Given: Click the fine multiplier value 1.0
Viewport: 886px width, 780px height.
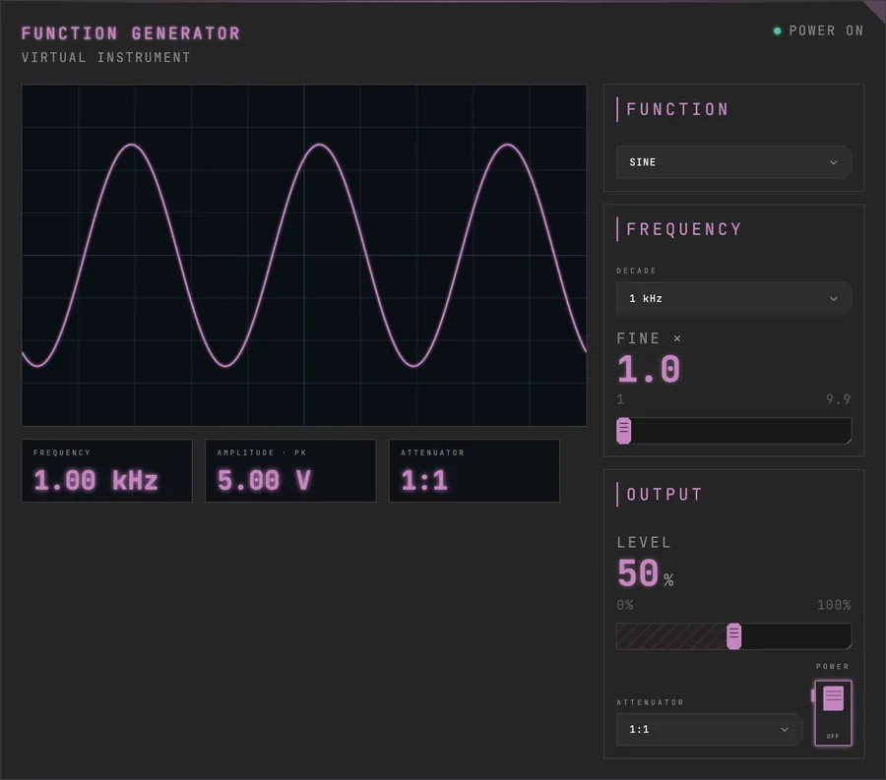Looking at the screenshot, I should (649, 370).
